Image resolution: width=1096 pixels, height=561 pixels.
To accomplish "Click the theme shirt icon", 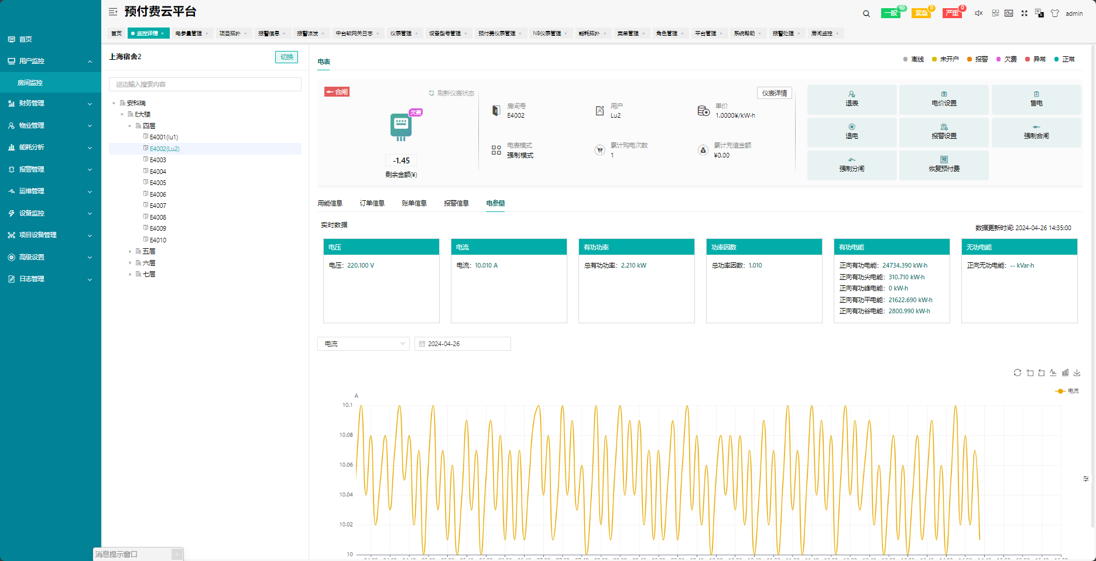I will pyautogui.click(x=1054, y=13).
